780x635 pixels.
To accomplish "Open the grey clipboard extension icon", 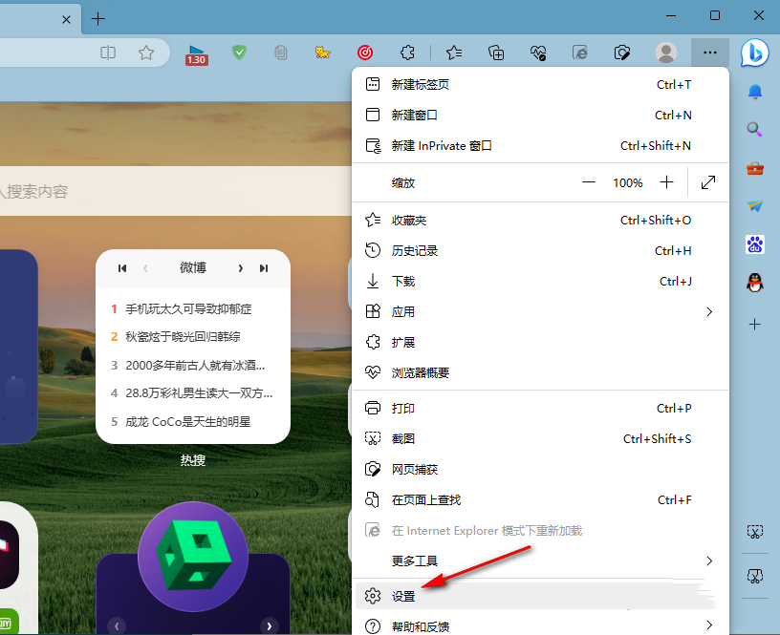I will 281,53.
